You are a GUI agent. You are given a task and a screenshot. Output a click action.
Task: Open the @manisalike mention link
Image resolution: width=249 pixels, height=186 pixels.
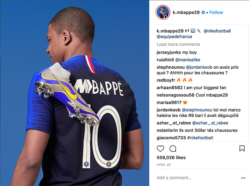point(188,60)
